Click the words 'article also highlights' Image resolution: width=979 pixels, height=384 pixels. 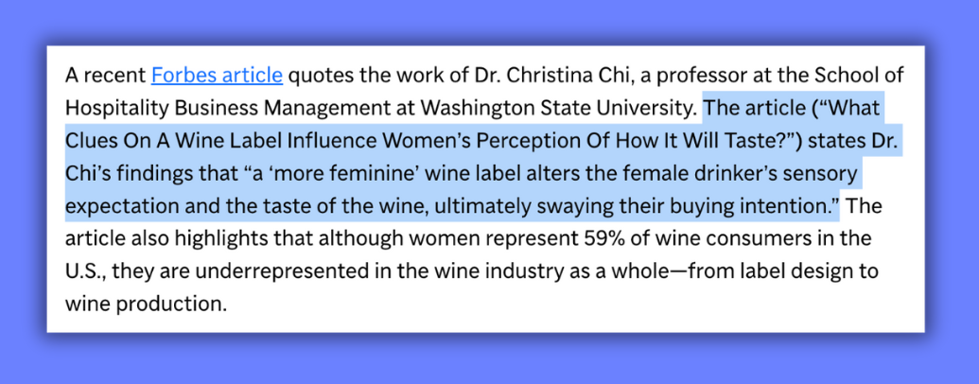pyautogui.click(x=168, y=238)
